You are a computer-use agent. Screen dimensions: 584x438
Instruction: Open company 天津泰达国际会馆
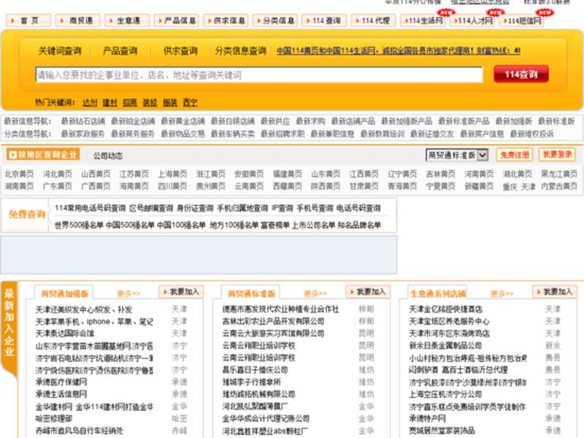coord(65,334)
